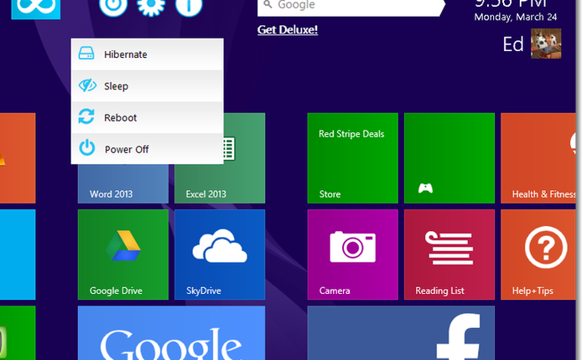Open the power options button
The width and height of the screenshot is (587, 360).
[113, 8]
